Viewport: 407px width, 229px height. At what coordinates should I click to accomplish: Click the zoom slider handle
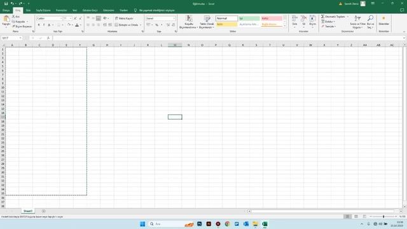383,216
